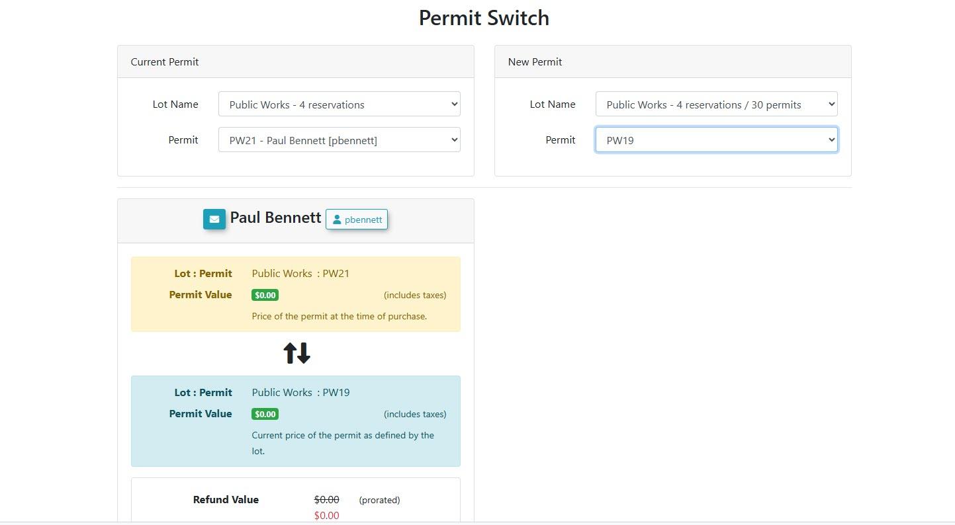
Task: Click Permit Value label in blue box
Action: coord(201,414)
